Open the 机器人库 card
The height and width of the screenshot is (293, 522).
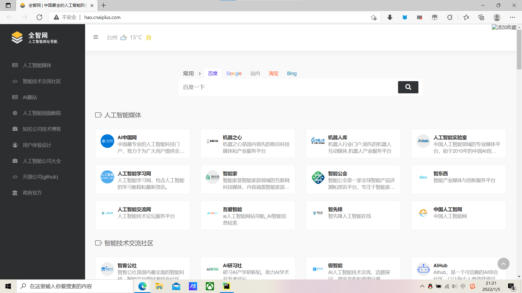(353, 144)
